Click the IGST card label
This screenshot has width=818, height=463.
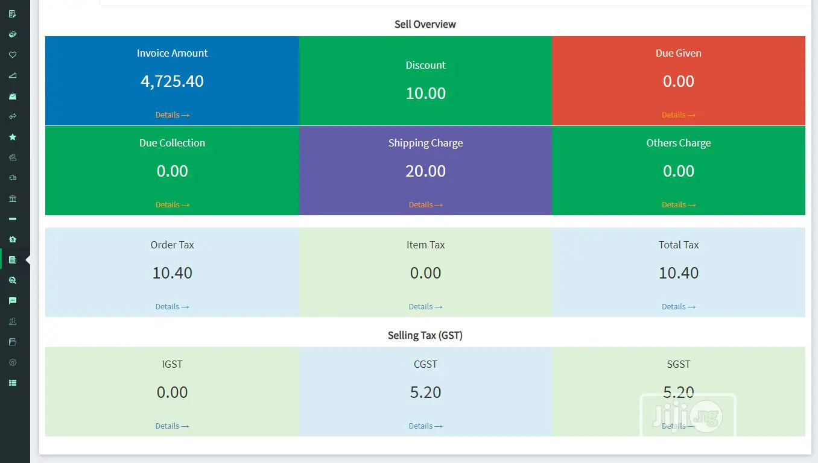pos(173,364)
